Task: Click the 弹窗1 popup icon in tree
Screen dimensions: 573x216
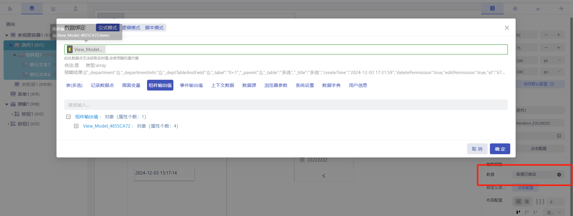Action: point(13,104)
